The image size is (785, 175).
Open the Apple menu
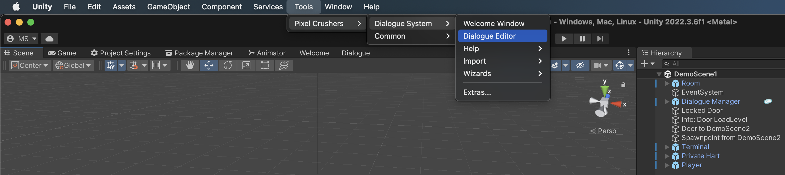coord(16,6)
